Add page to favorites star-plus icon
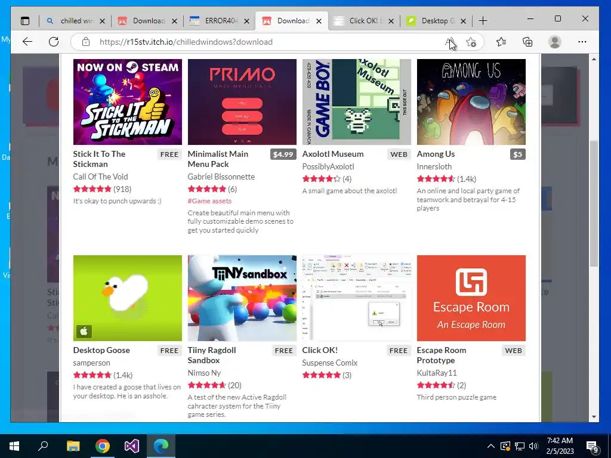This screenshot has height=458, width=611. click(x=471, y=42)
